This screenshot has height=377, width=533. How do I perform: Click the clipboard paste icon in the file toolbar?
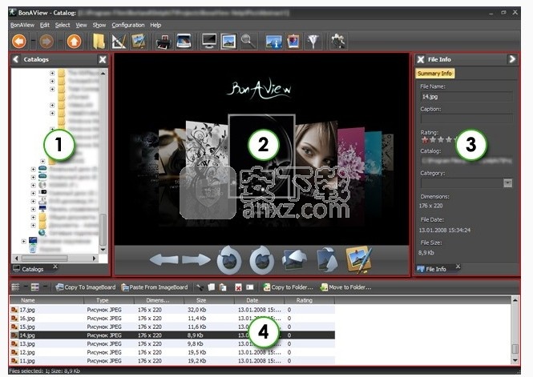click(x=223, y=287)
